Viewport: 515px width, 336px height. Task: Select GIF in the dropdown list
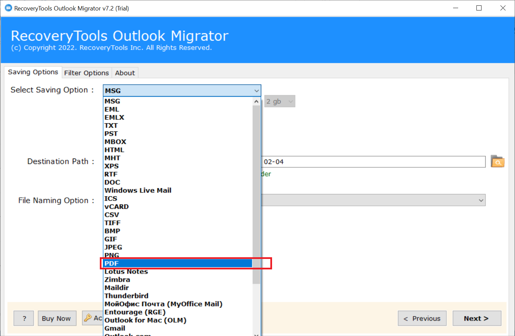[x=178, y=239]
